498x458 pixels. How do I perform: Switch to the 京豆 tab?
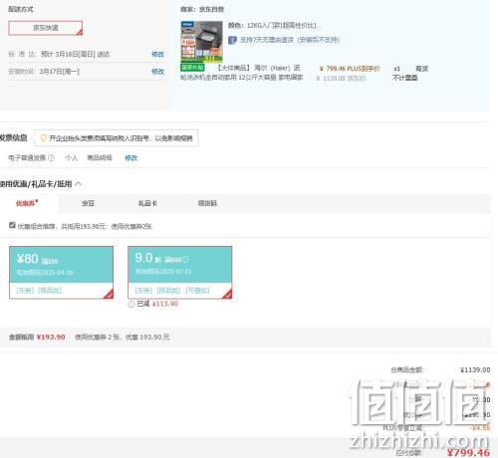88,203
